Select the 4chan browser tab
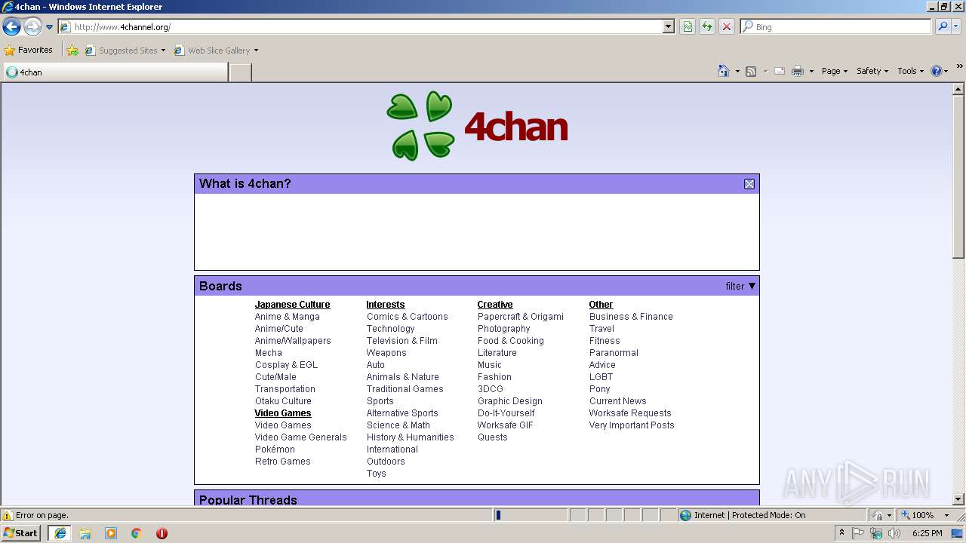This screenshot has height=543, width=966. 115,72
